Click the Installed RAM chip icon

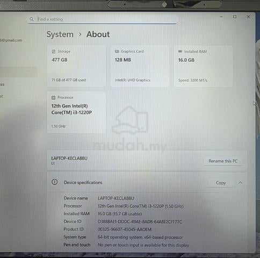[x=180, y=52]
